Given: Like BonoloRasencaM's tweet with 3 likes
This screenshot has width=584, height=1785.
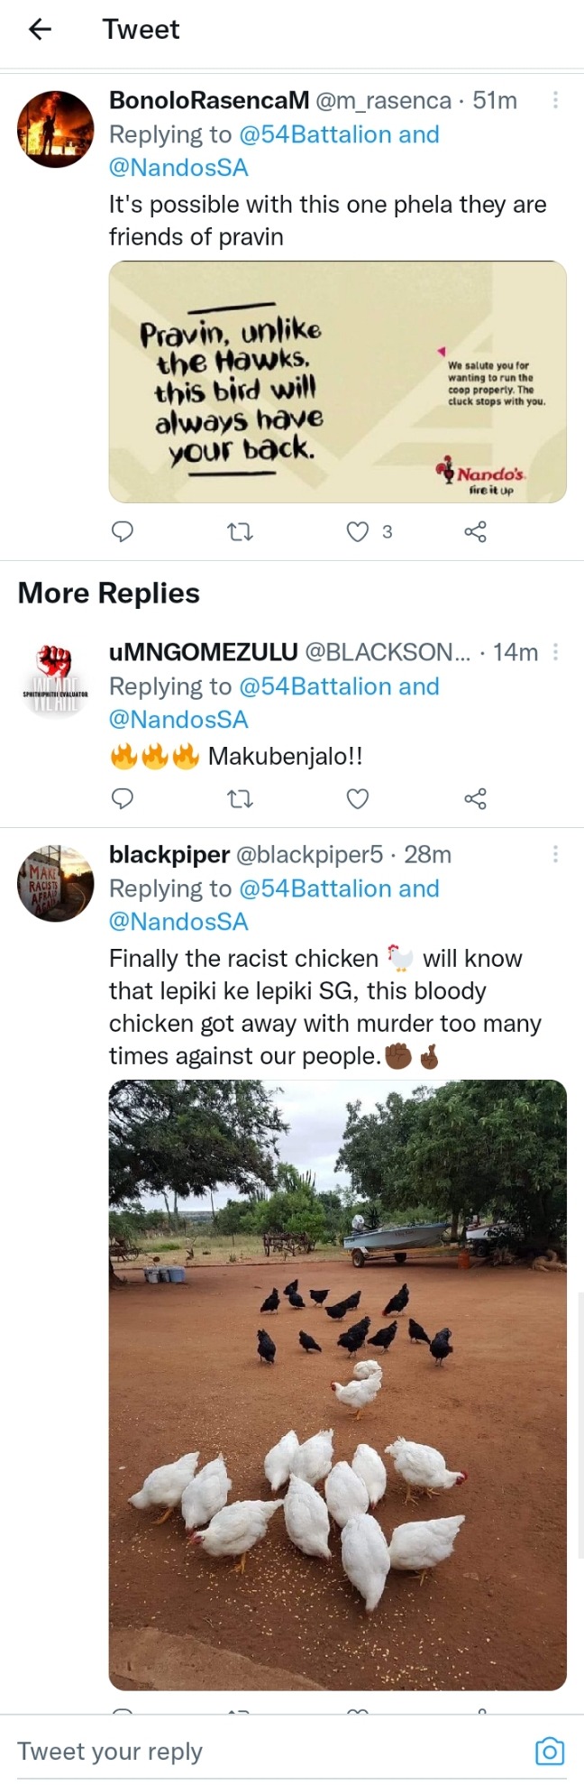Looking at the screenshot, I should (358, 531).
